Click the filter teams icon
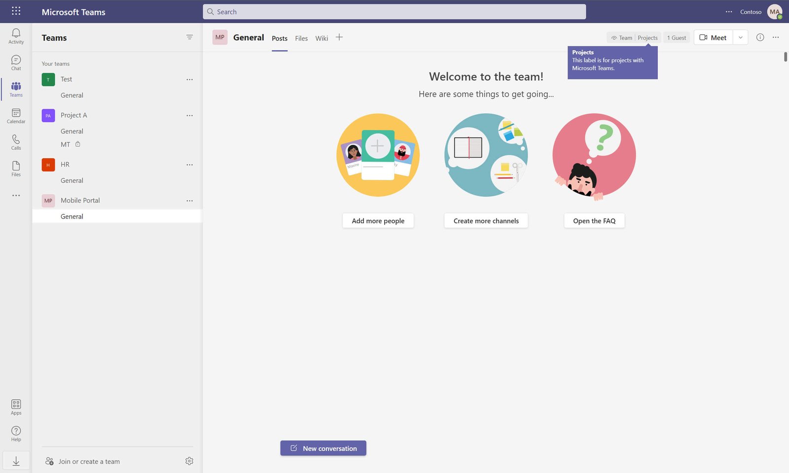The height and width of the screenshot is (473, 789). (x=189, y=37)
